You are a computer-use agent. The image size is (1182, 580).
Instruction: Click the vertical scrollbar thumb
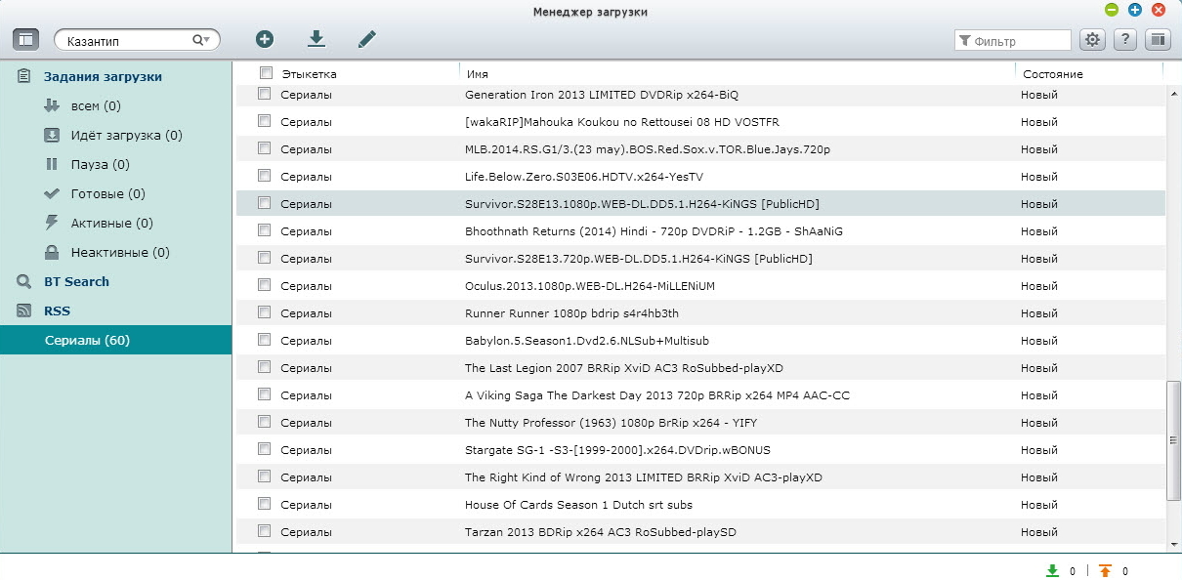(1174, 441)
